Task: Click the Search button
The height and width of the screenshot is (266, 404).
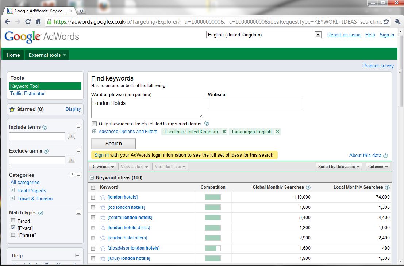Action: click(113, 144)
